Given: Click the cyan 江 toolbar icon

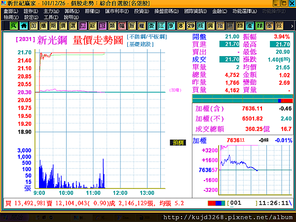Looking at the screenshot, I should (x=161, y=26).
